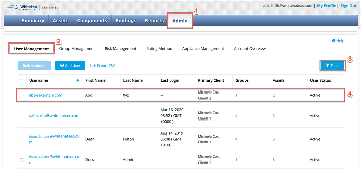The width and height of the screenshot is (361, 171).
Task: Click the abc@example.com username link
Action: (45, 95)
